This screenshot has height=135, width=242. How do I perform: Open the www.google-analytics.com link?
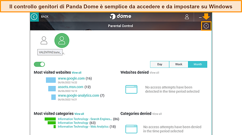tap(79, 96)
